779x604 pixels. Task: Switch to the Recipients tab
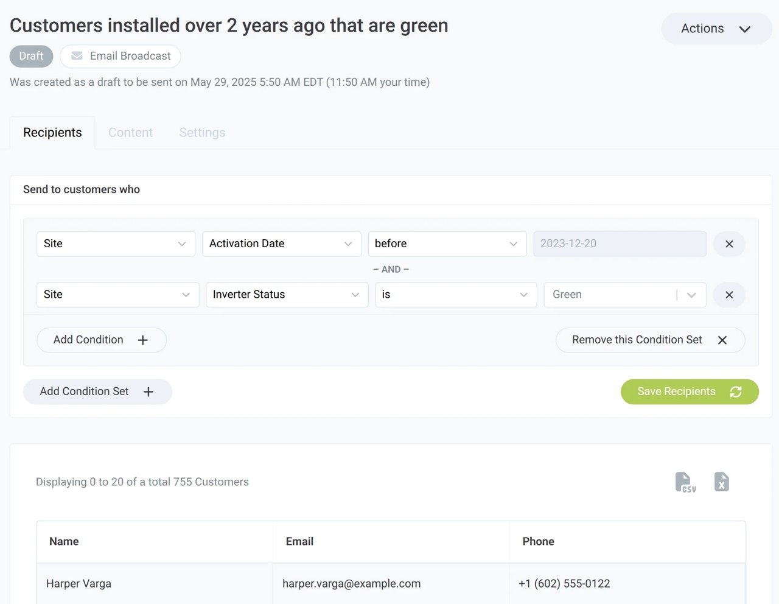(x=52, y=133)
